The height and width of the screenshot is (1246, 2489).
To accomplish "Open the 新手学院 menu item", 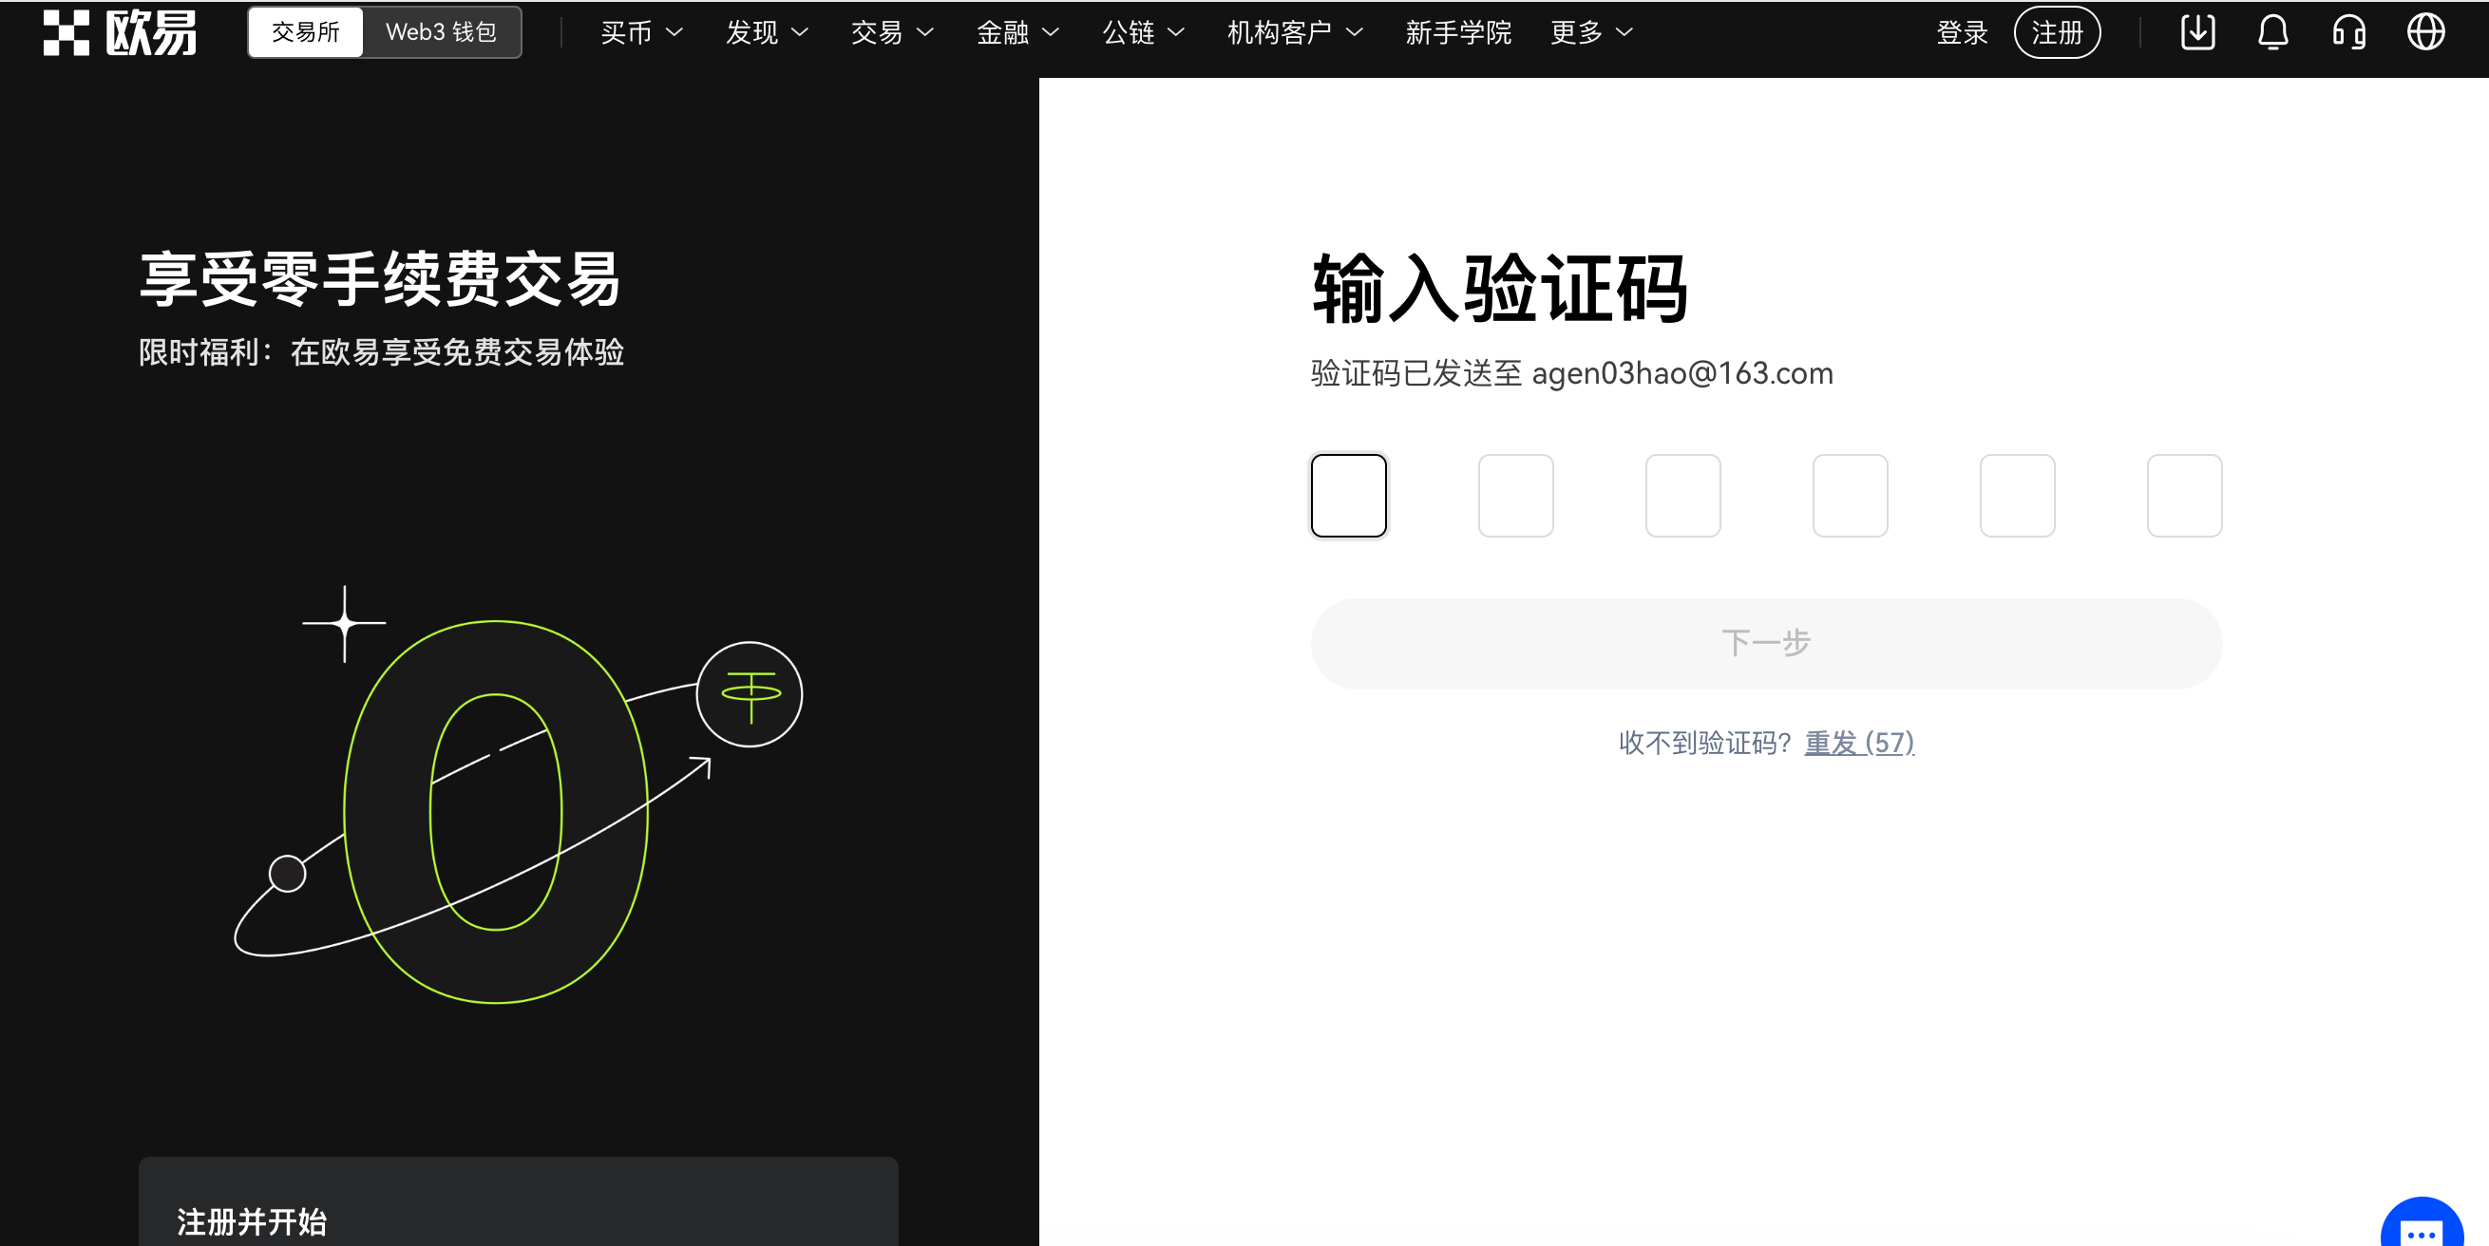I will coord(1458,32).
